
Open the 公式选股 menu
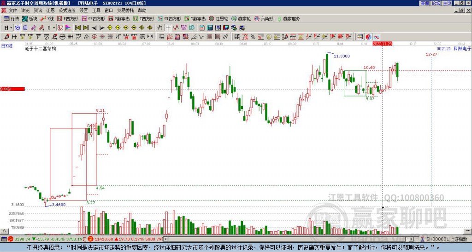66,10
